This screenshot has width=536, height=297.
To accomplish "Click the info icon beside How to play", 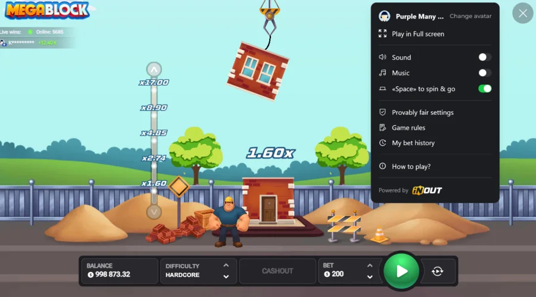I will pos(382,166).
